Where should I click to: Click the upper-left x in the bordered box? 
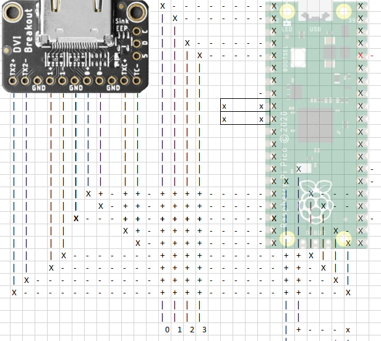click(x=225, y=107)
